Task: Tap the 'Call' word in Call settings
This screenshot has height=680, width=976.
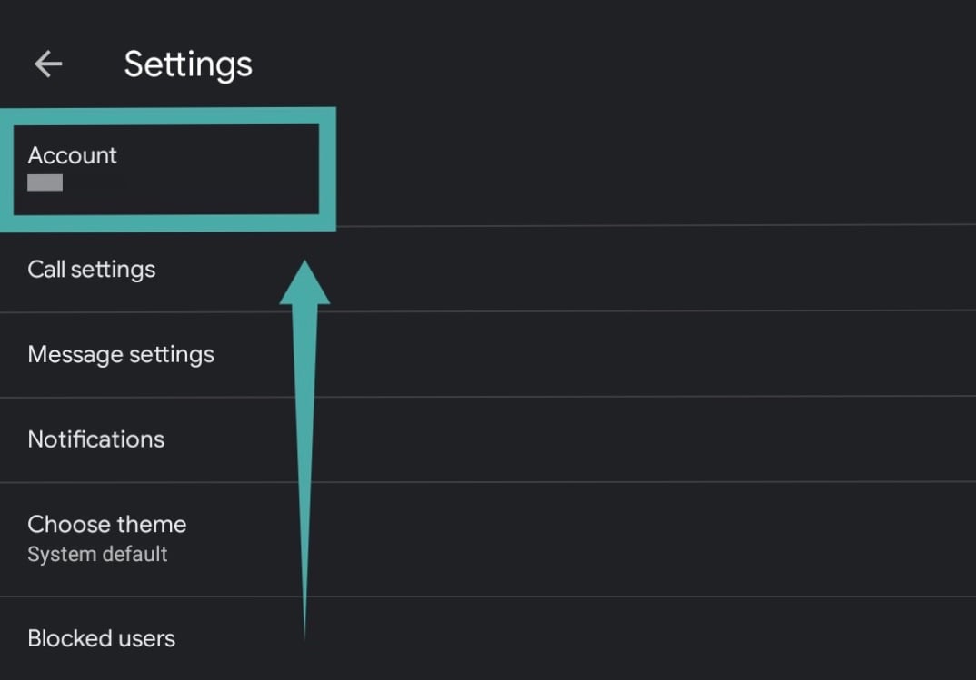Action: point(46,270)
